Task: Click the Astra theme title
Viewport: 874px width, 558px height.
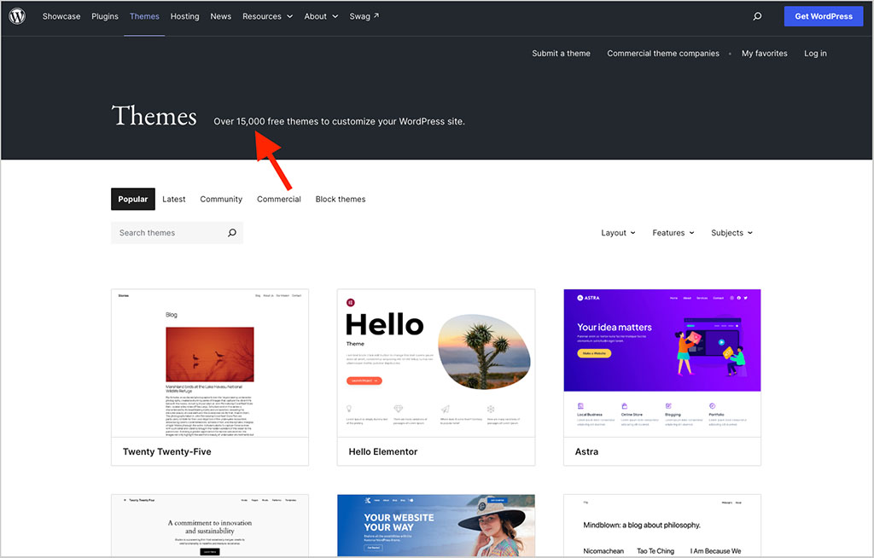Action: coord(586,451)
